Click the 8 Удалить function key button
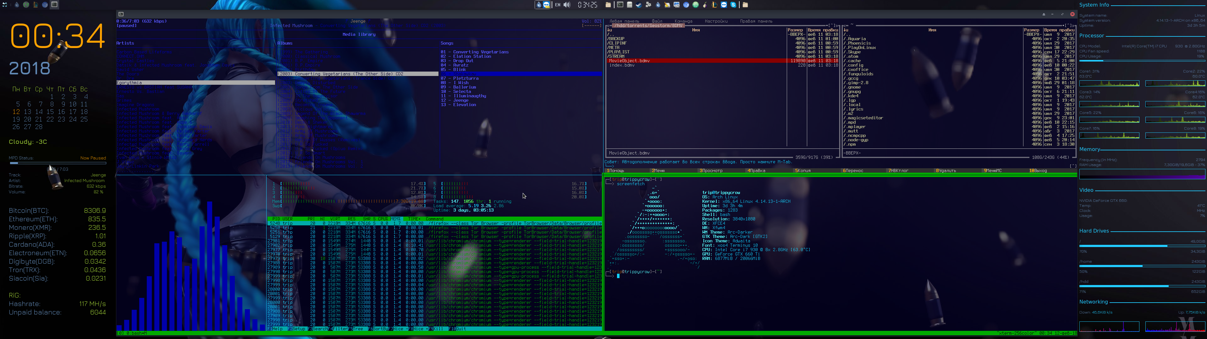Viewport: 1207px width, 339px height. [x=958, y=170]
